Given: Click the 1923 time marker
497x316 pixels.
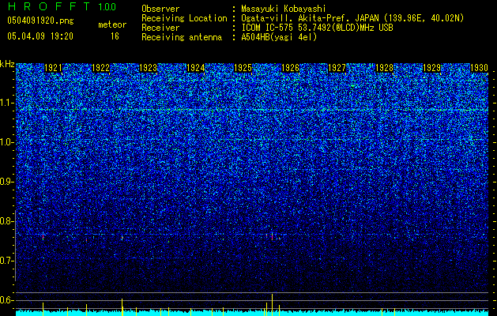Looking at the screenshot, I should tap(148, 68).
